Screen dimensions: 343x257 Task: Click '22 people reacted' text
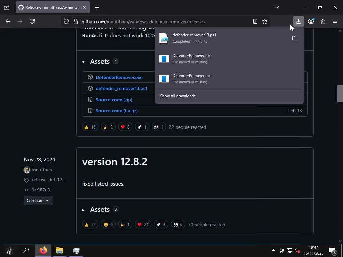click(188, 127)
